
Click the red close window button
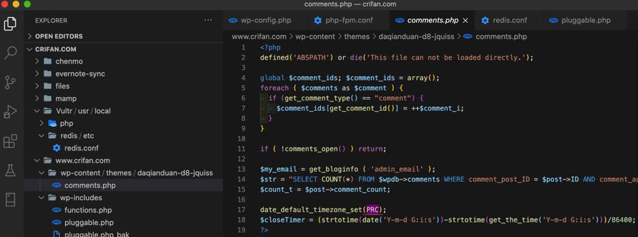pos(5,4)
